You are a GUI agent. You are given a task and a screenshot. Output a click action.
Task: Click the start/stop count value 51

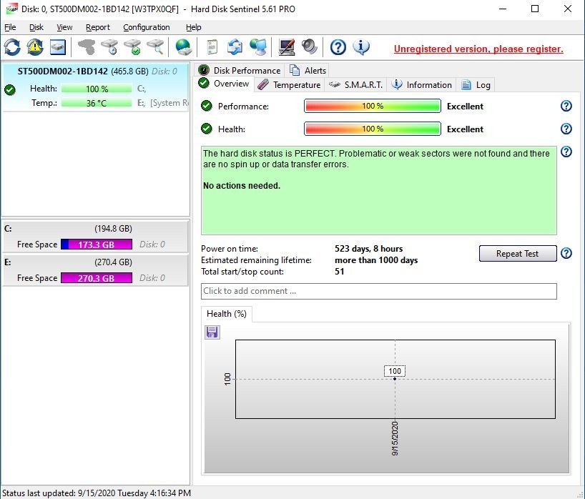coord(340,272)
